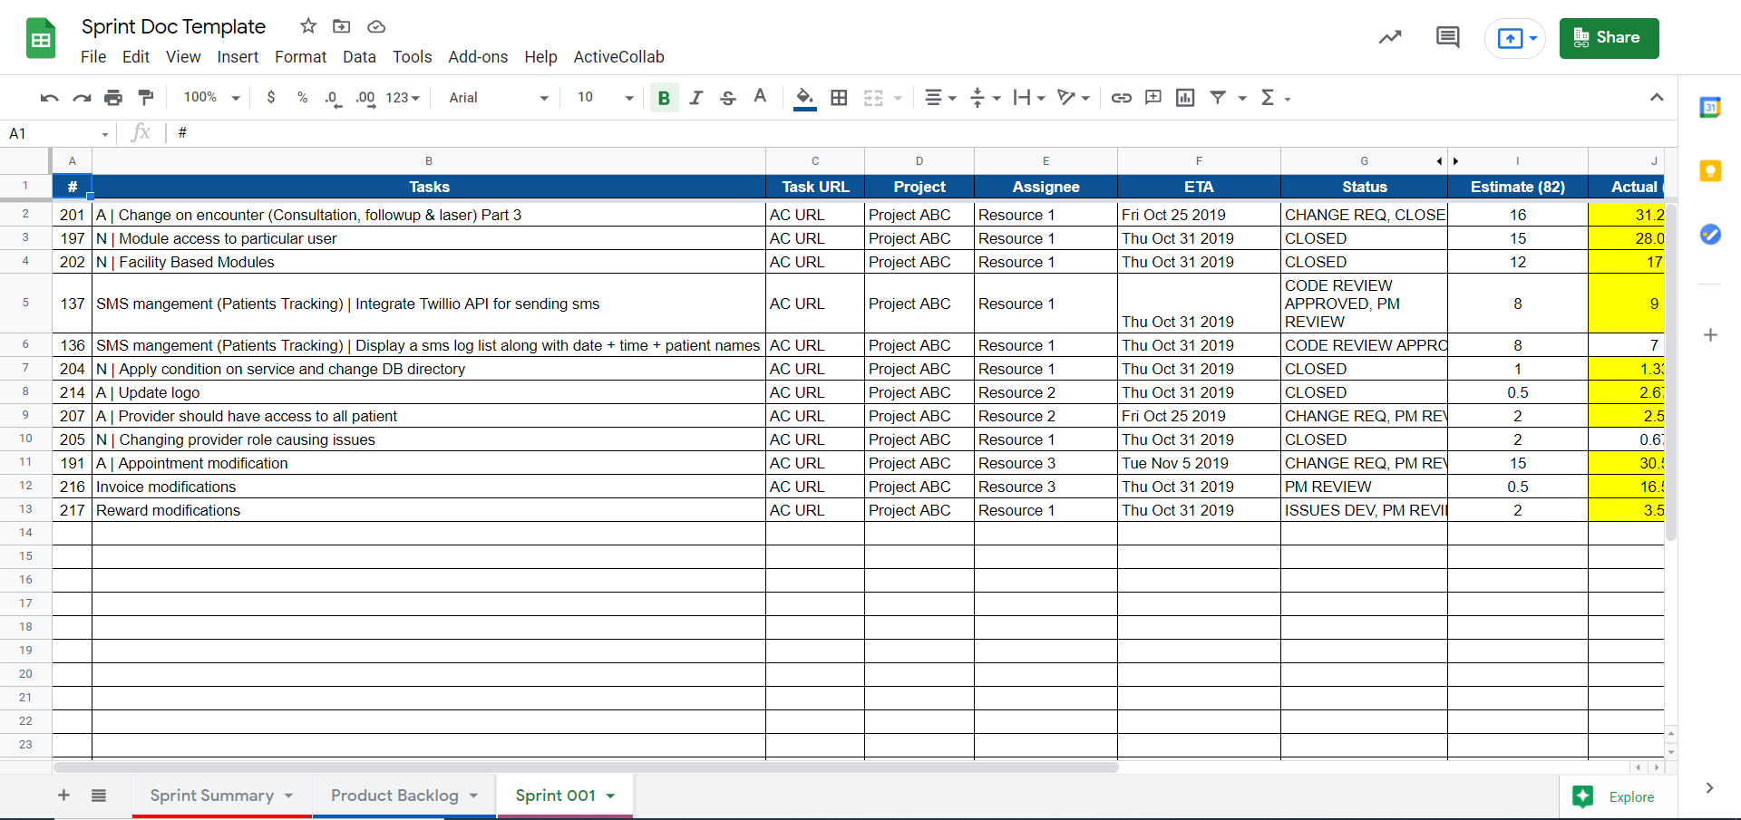Increase decimal places
The width and height of the screenshot is (1741, 820).
point(365,98)
